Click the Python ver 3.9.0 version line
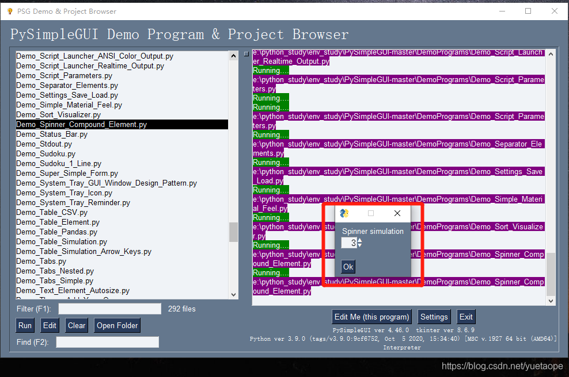Viewport: 569px width, 377px height. (x=403, y=339)
